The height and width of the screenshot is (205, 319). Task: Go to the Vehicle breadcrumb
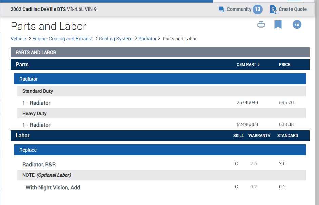tap(18, 39)
